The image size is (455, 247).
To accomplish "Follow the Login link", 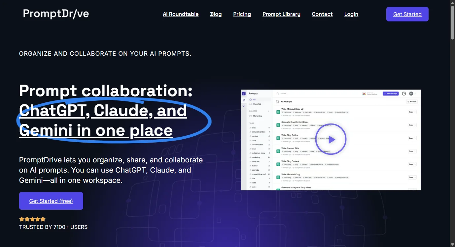I will (351, 14).
